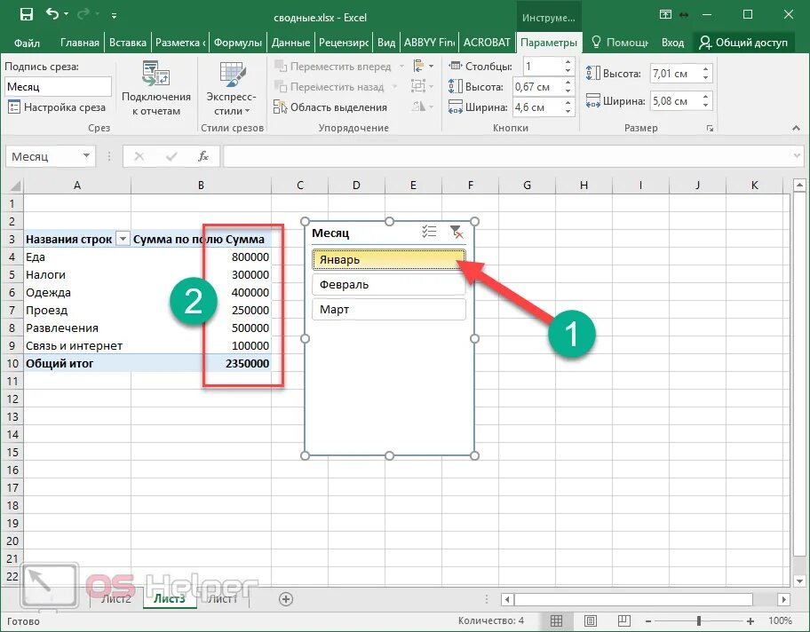Open Ribbon Display Options icon
The width and height of the screenshot is (810, 632).
(665, 15)
